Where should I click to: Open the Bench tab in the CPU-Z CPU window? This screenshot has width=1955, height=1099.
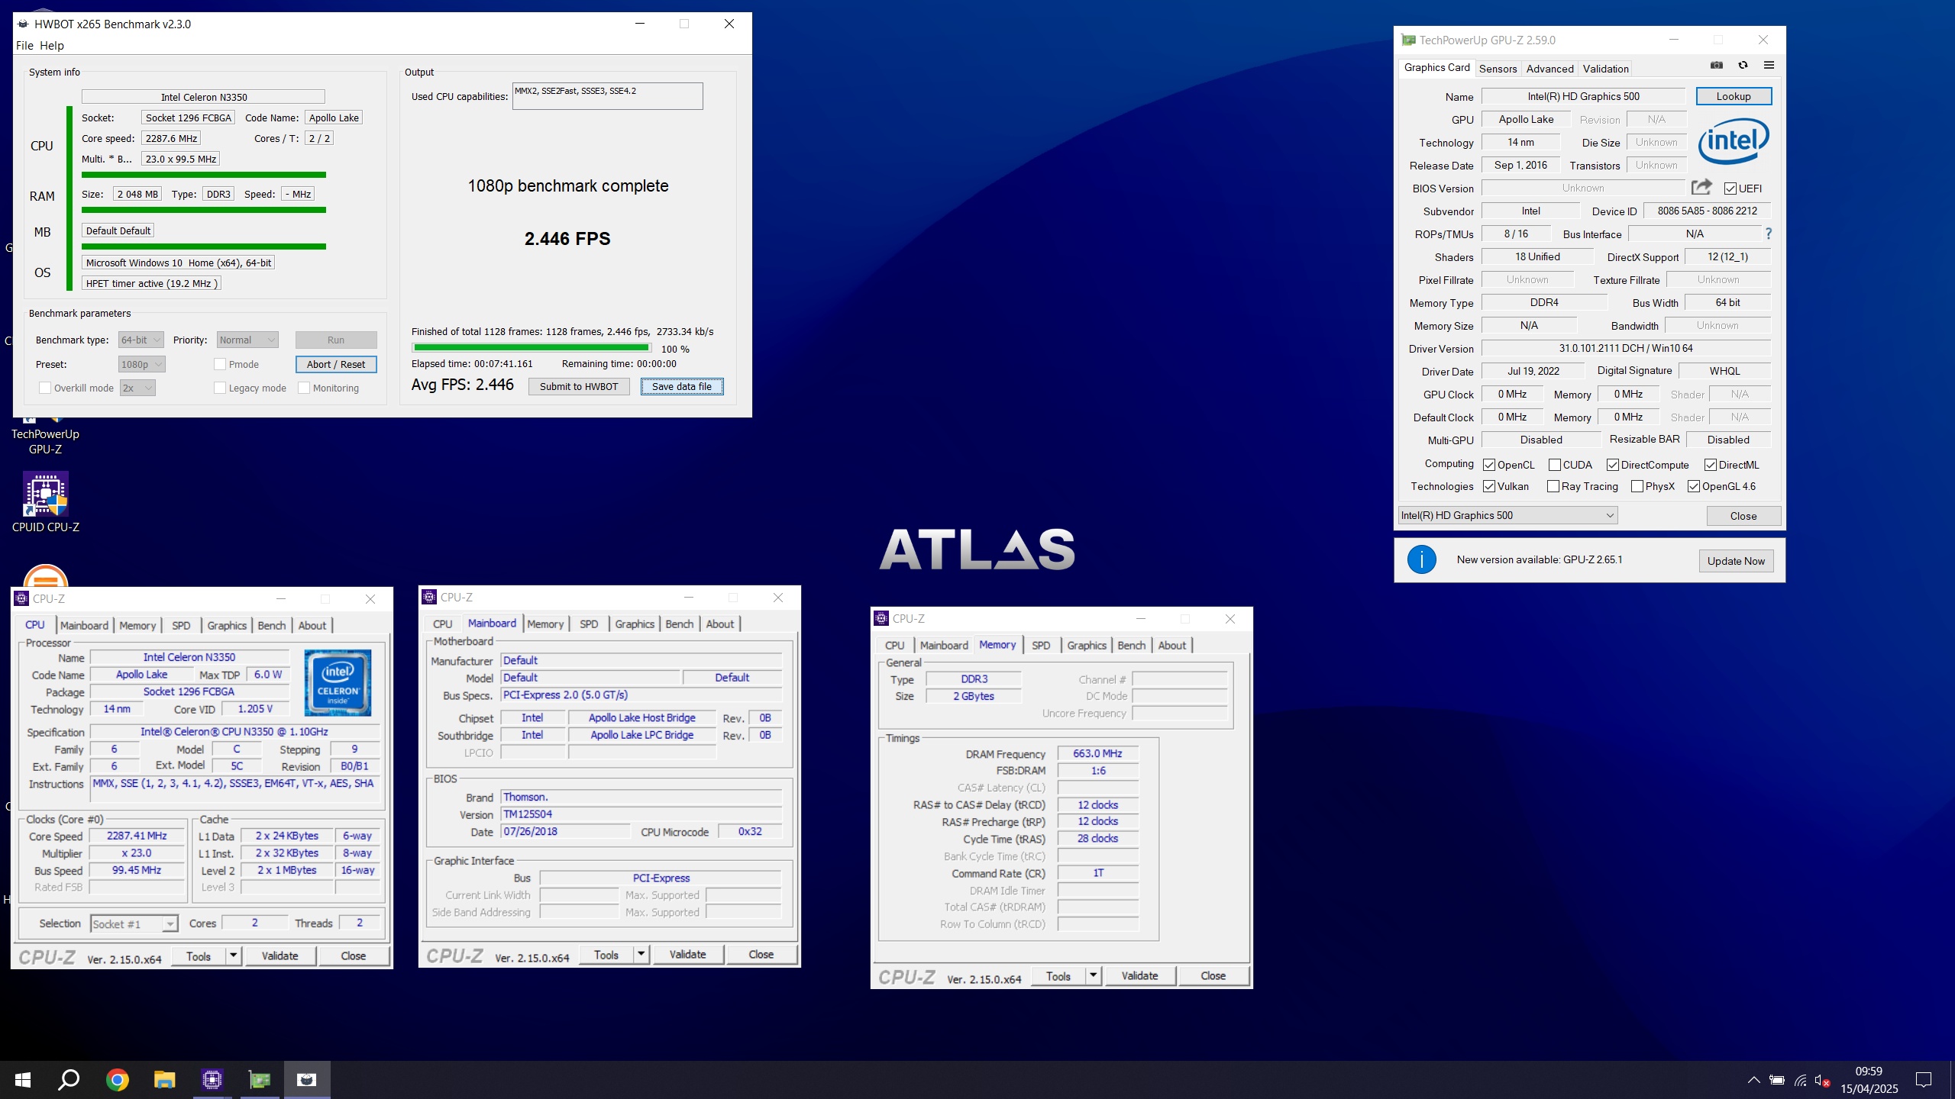click(271, 625)
